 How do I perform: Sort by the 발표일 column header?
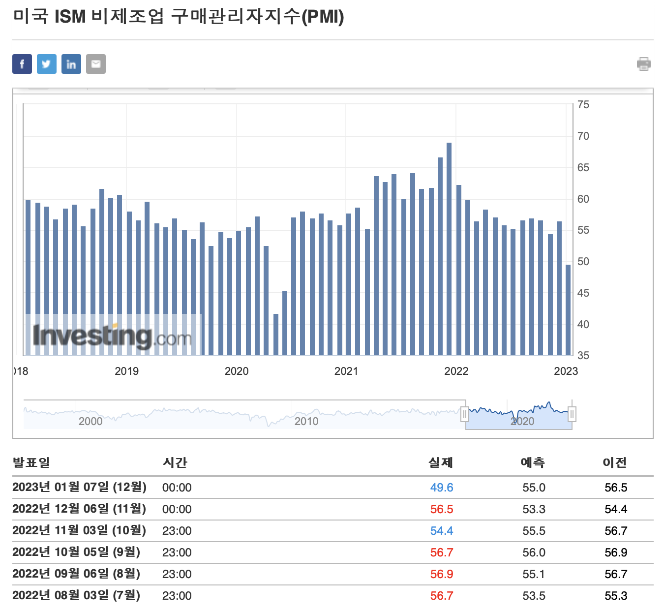click(x=32, y=462)
